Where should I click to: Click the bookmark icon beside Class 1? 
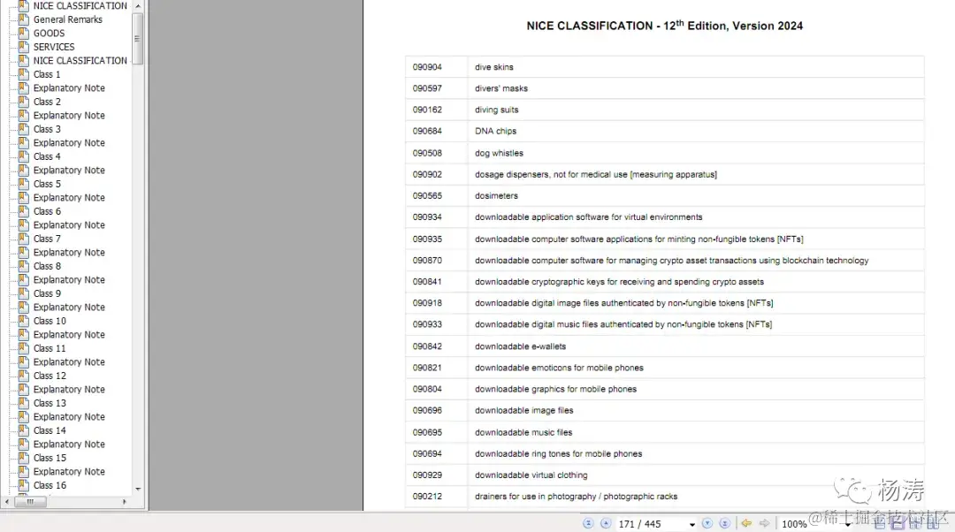[24, 74]
